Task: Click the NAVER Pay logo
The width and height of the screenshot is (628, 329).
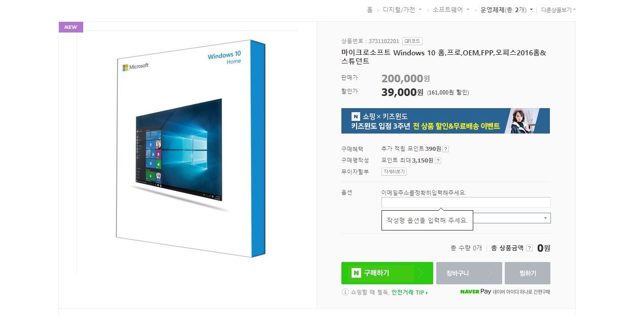Action: pos(475,292)
